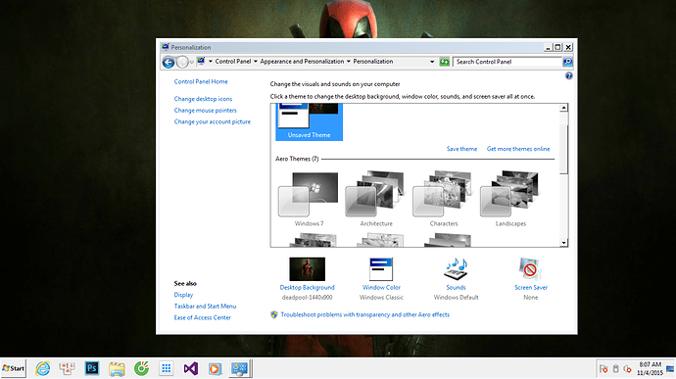676x379 pixels.
Task: Click the Forward navigation arrow
Action: pyautogui.click(x=182, y=62)
